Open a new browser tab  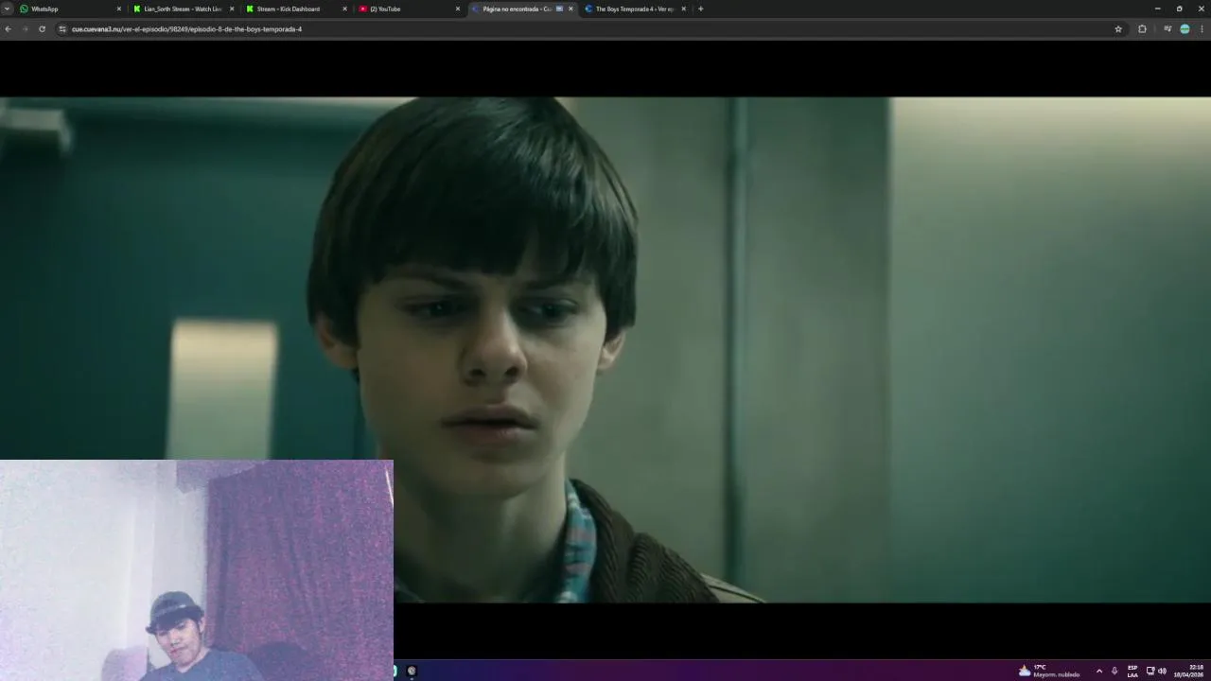pos(700,9)
